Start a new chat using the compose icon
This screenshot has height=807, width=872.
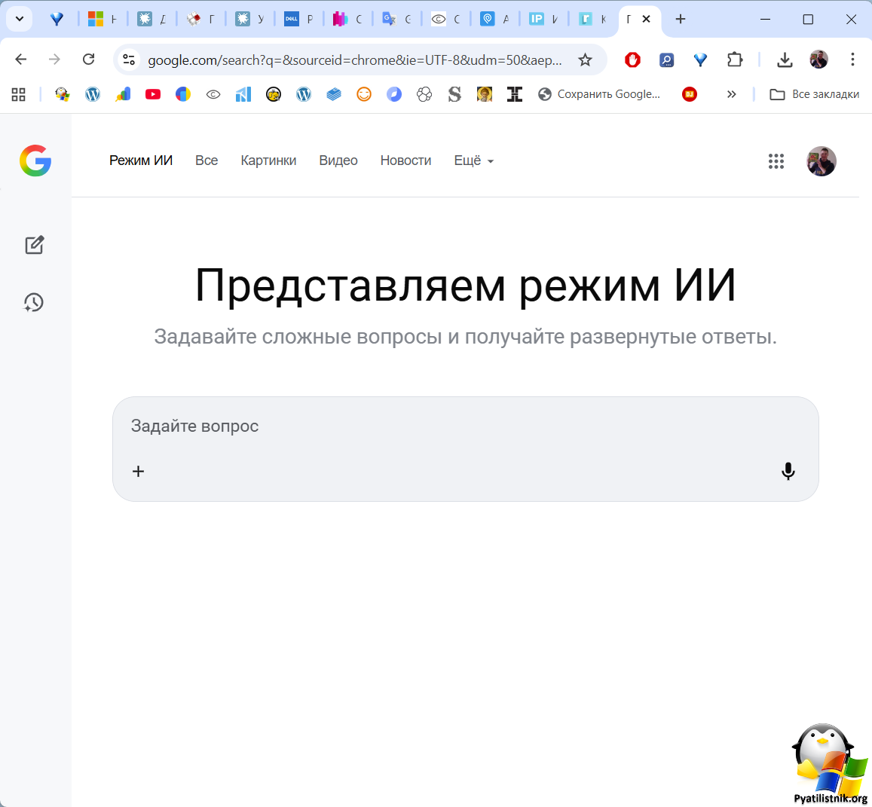coord(34,244)
